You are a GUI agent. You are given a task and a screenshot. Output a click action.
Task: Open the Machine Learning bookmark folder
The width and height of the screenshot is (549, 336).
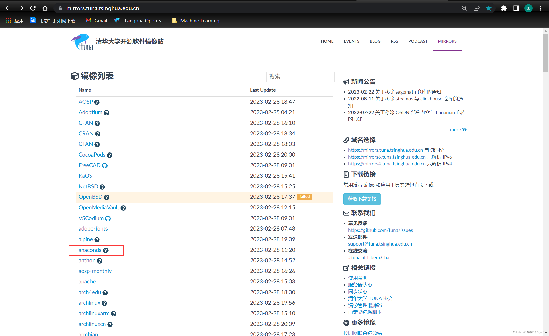point(195,21)
